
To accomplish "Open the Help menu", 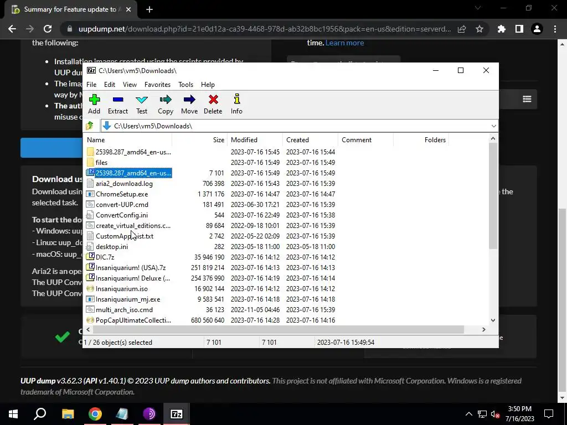I will (x=208, y=85).
